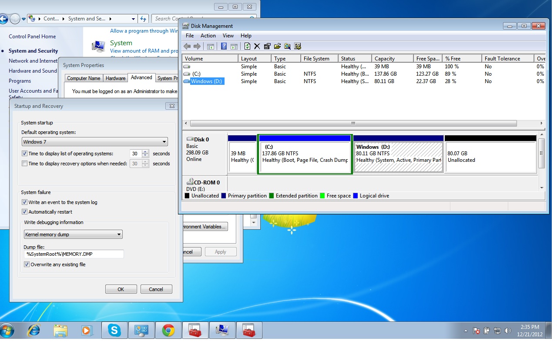Expand the breadcrumb arrow after System and Se...

[x=110, y=19]
